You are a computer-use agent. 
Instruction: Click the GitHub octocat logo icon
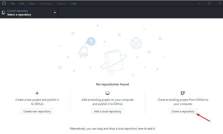(x=4, y=3)
